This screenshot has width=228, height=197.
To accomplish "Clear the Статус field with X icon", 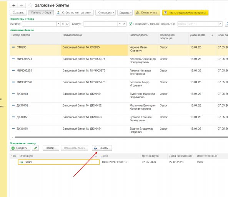I will [124, 24].
